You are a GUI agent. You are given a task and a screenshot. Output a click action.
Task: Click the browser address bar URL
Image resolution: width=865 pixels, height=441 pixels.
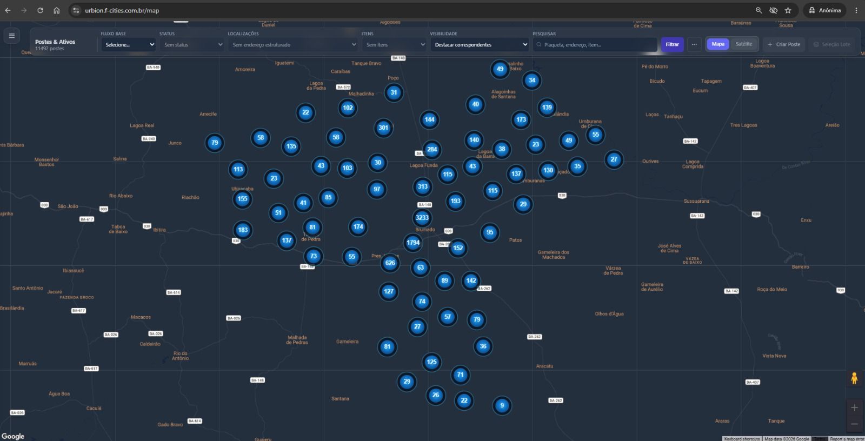(x=122, y=10)
